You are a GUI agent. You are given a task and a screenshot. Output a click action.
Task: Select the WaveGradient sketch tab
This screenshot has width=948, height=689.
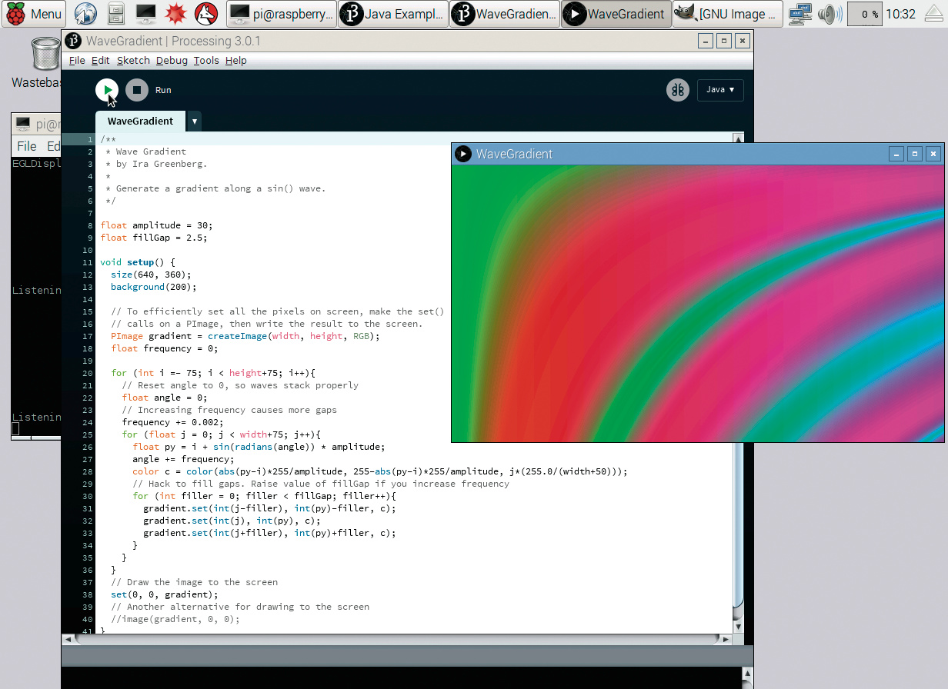140,121
